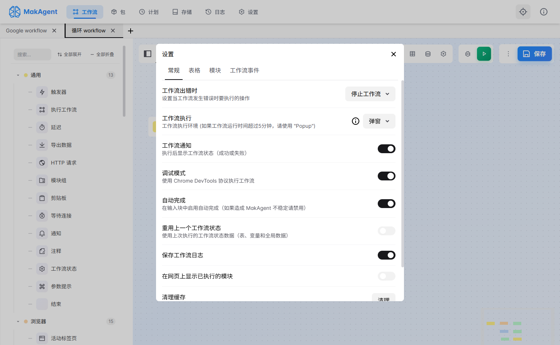Screen dimensions: 560x345
Task: Select the 延迟 delay module icon
Action: pyautogui.click(x=42, y=127)
